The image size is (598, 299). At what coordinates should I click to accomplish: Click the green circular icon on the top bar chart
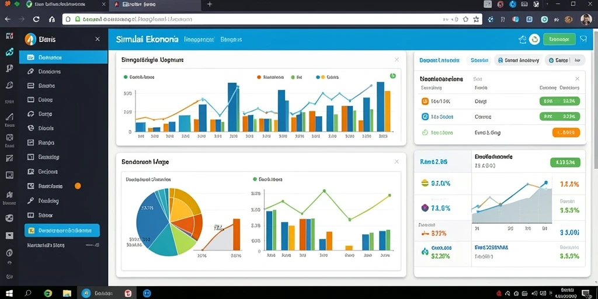(x=393, y=76)
